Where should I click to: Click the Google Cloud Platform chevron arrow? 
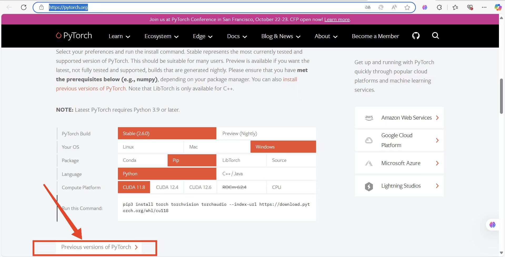[x=437, y=140]
